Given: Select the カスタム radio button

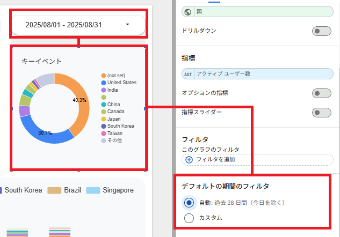Looking at the screenshot, I should (189, 218).
